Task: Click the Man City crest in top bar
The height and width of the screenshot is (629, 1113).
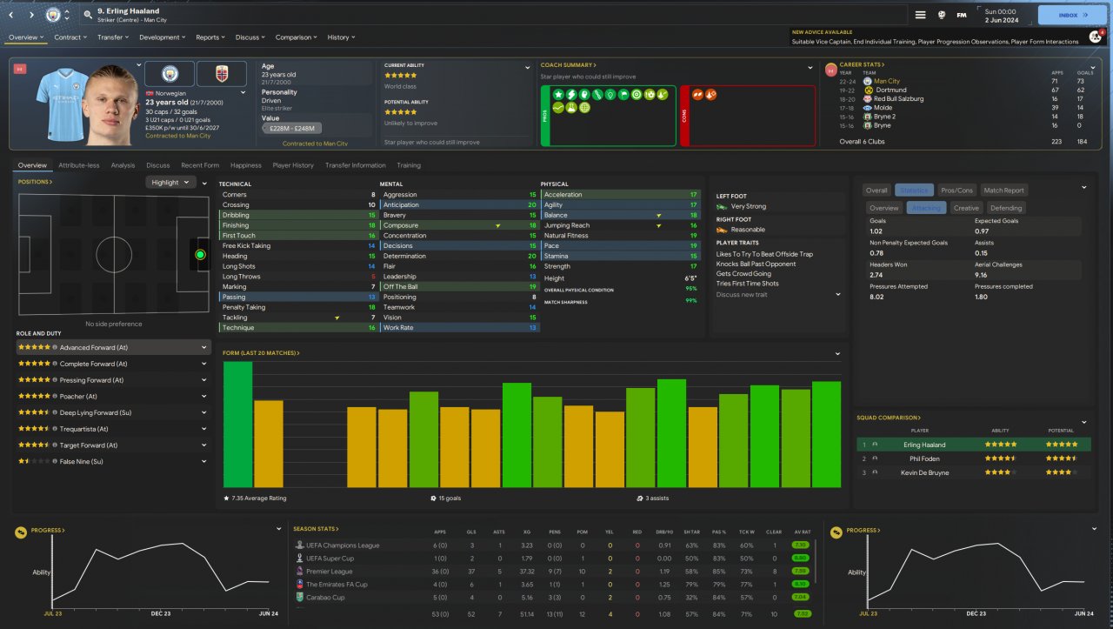Action: coord(54,15)
